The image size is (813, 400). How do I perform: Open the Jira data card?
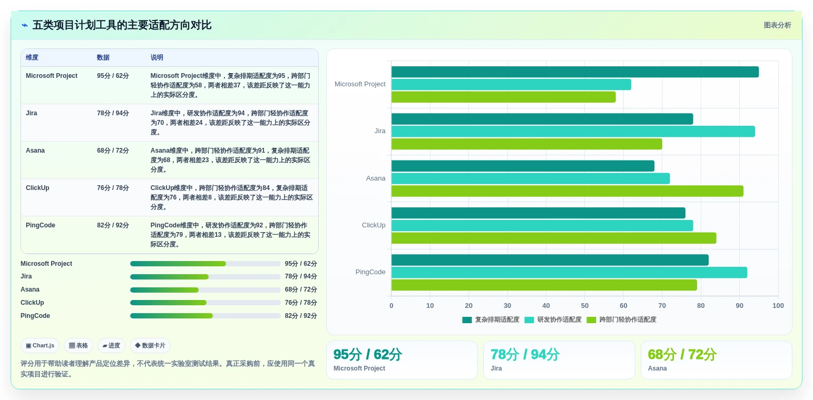559,360
